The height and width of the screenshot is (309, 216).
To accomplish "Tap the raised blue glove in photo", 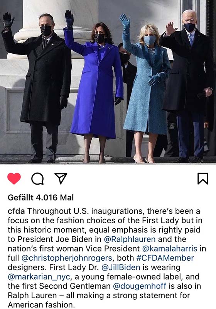I will (x=125, y=23).
